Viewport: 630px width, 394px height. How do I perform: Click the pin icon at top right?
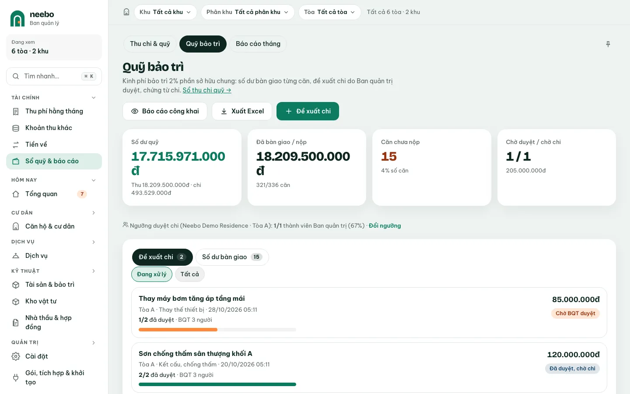click(x=608, y=44)
